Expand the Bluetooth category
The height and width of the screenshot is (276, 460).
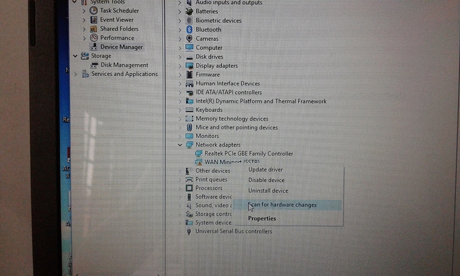pos(180,29)
